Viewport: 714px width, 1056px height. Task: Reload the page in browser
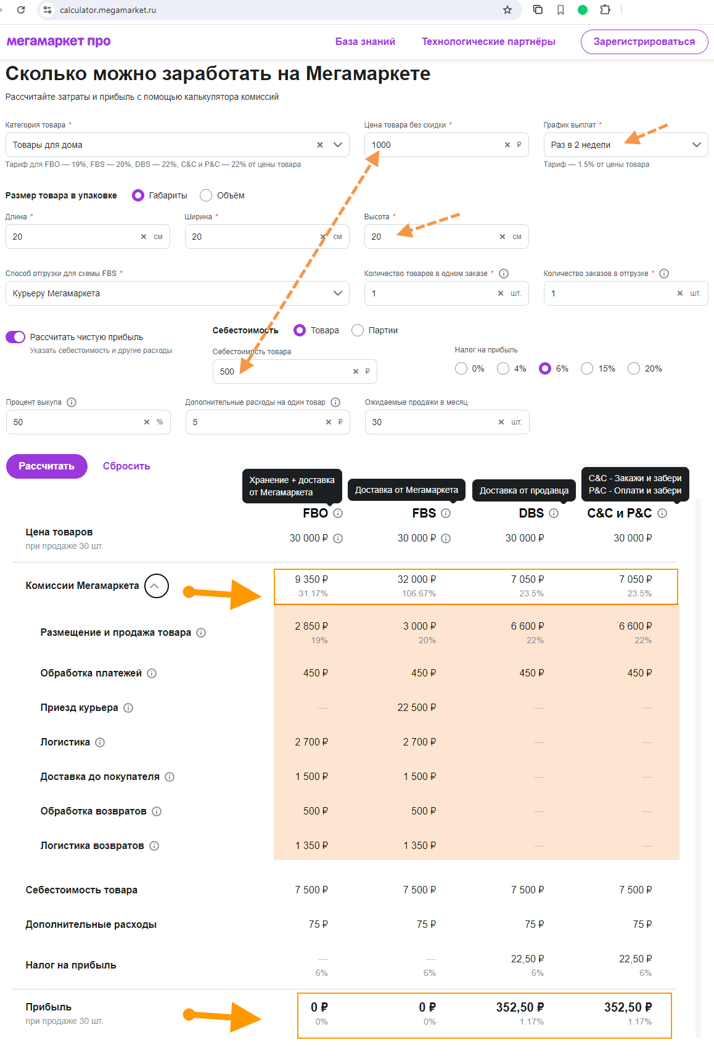coord(21,10)
